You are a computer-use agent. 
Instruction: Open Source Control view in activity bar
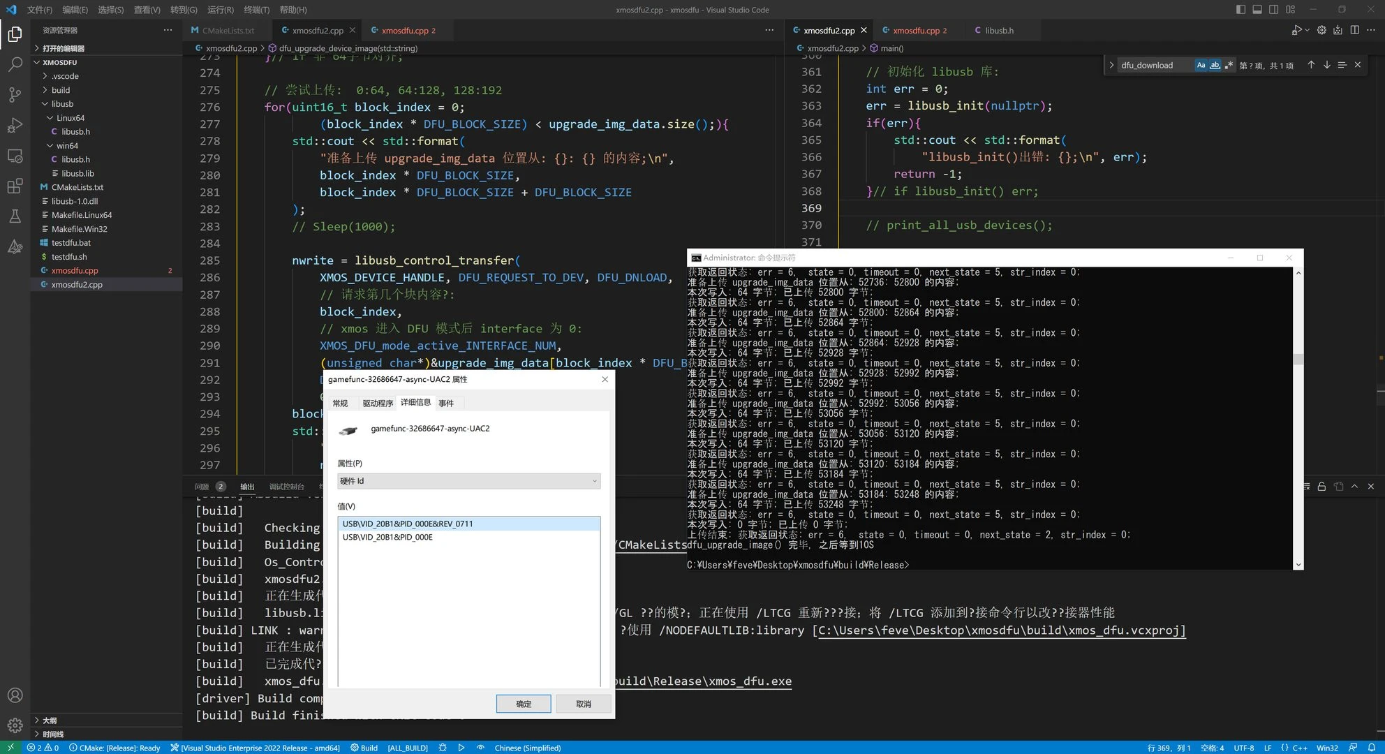[15, 94]
